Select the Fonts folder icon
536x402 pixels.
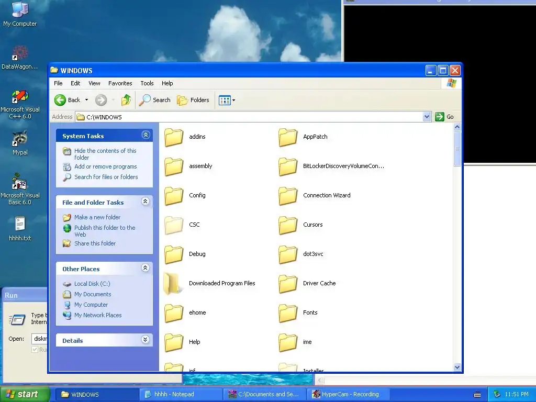pos(288,313)
